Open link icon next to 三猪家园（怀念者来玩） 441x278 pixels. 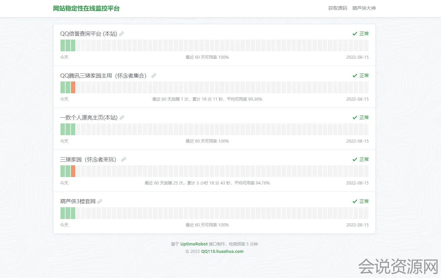point(123,160)
